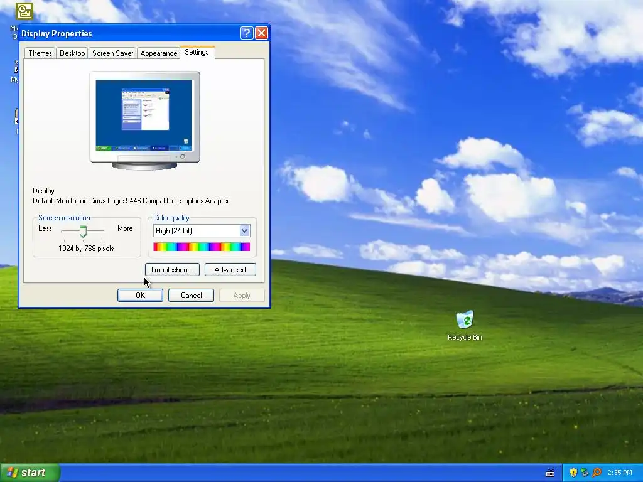Click the Default Monitor adapter description text
643x482 pixels.
(131, 201)
